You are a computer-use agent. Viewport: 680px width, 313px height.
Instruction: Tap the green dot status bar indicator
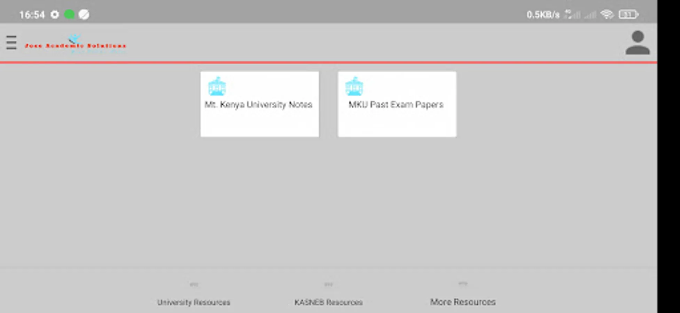(x=69, y=15)
